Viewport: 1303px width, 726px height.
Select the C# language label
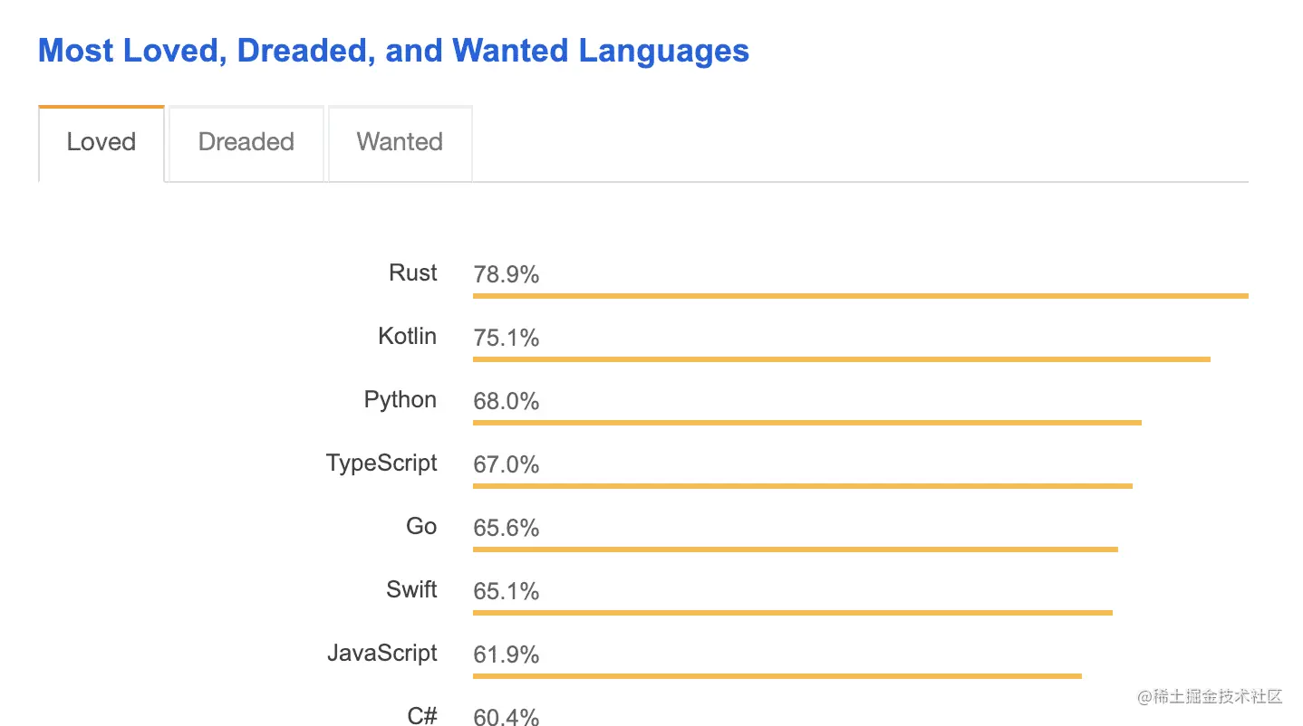click(422, 715)
